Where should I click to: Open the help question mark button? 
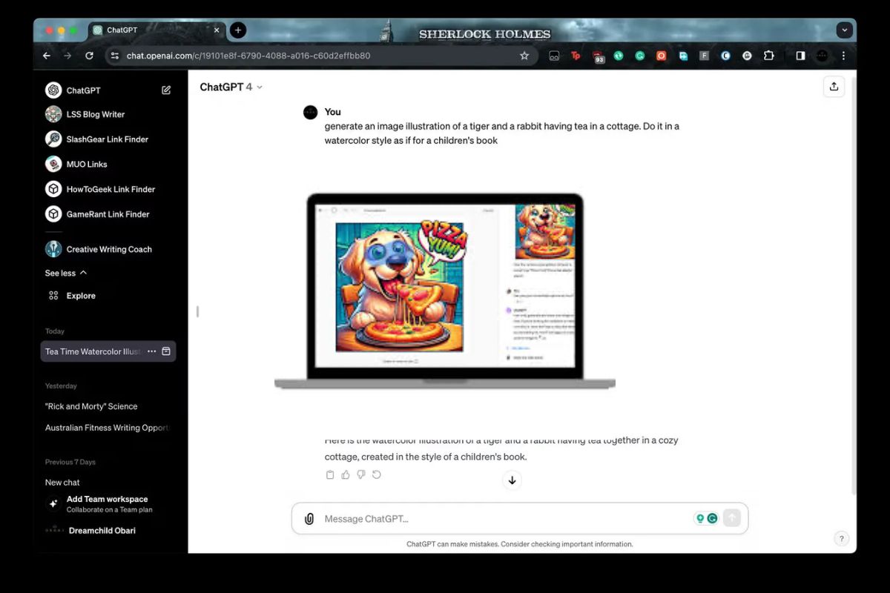tap(841, 539)
